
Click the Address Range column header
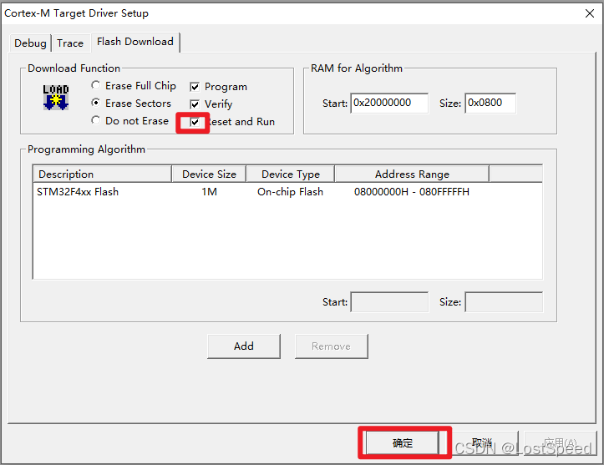[x=412, y=174]
